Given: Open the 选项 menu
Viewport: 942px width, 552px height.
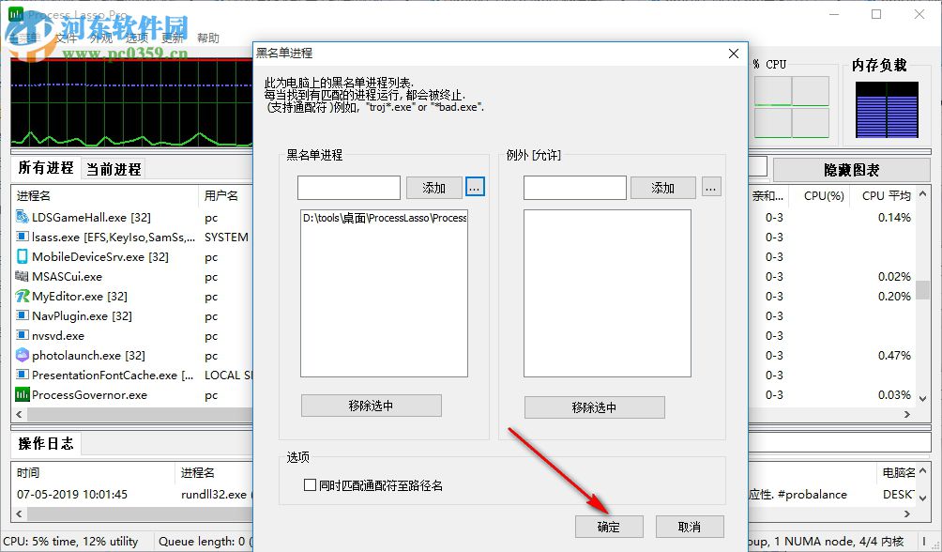Looking at the screenshot, I should (x=137, y=36).
